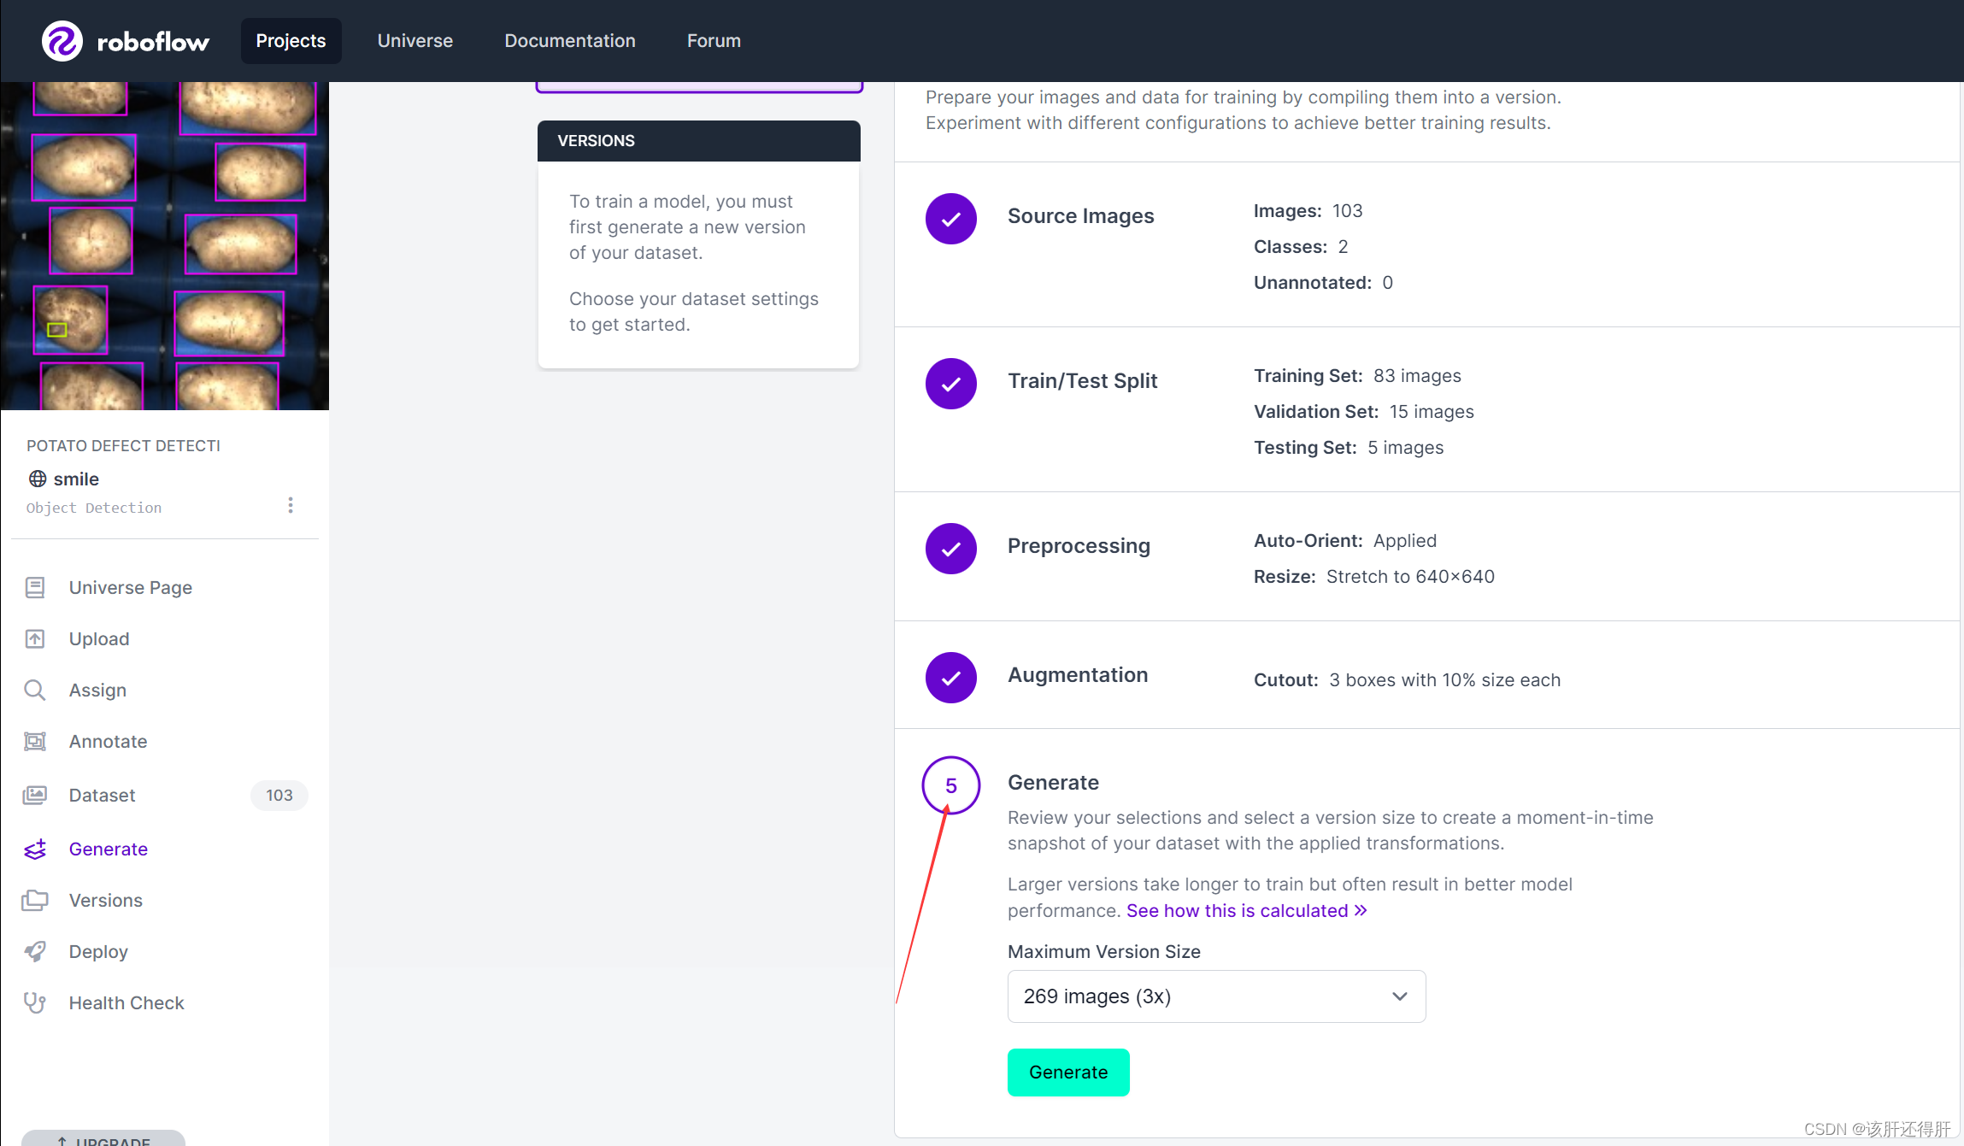Open the project three-dot options menu
Image resolution: width=1964 pixels, height=1146 pixels.
(291, 505)
